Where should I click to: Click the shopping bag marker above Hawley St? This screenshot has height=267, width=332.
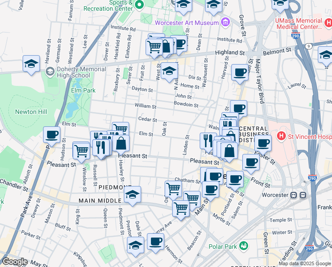pos(121,143)
